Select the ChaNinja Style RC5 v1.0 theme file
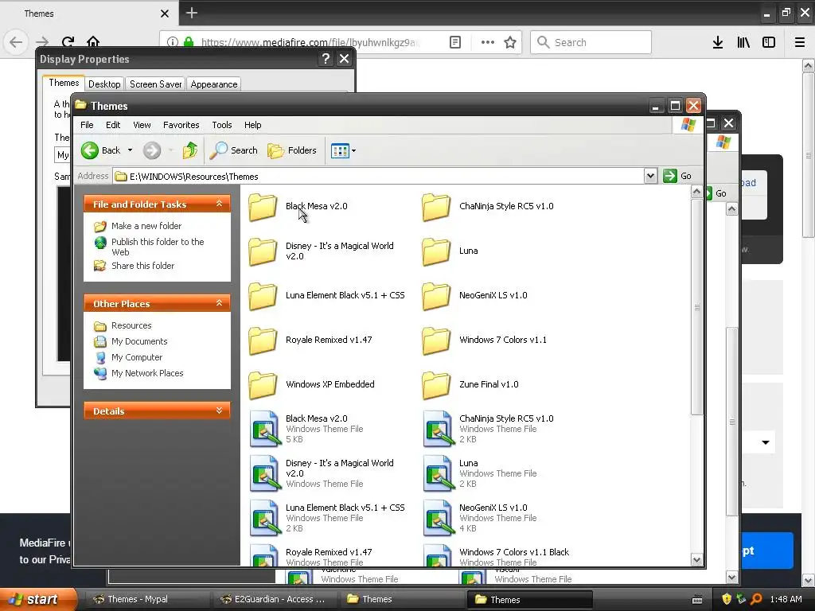 pos(489,429)
